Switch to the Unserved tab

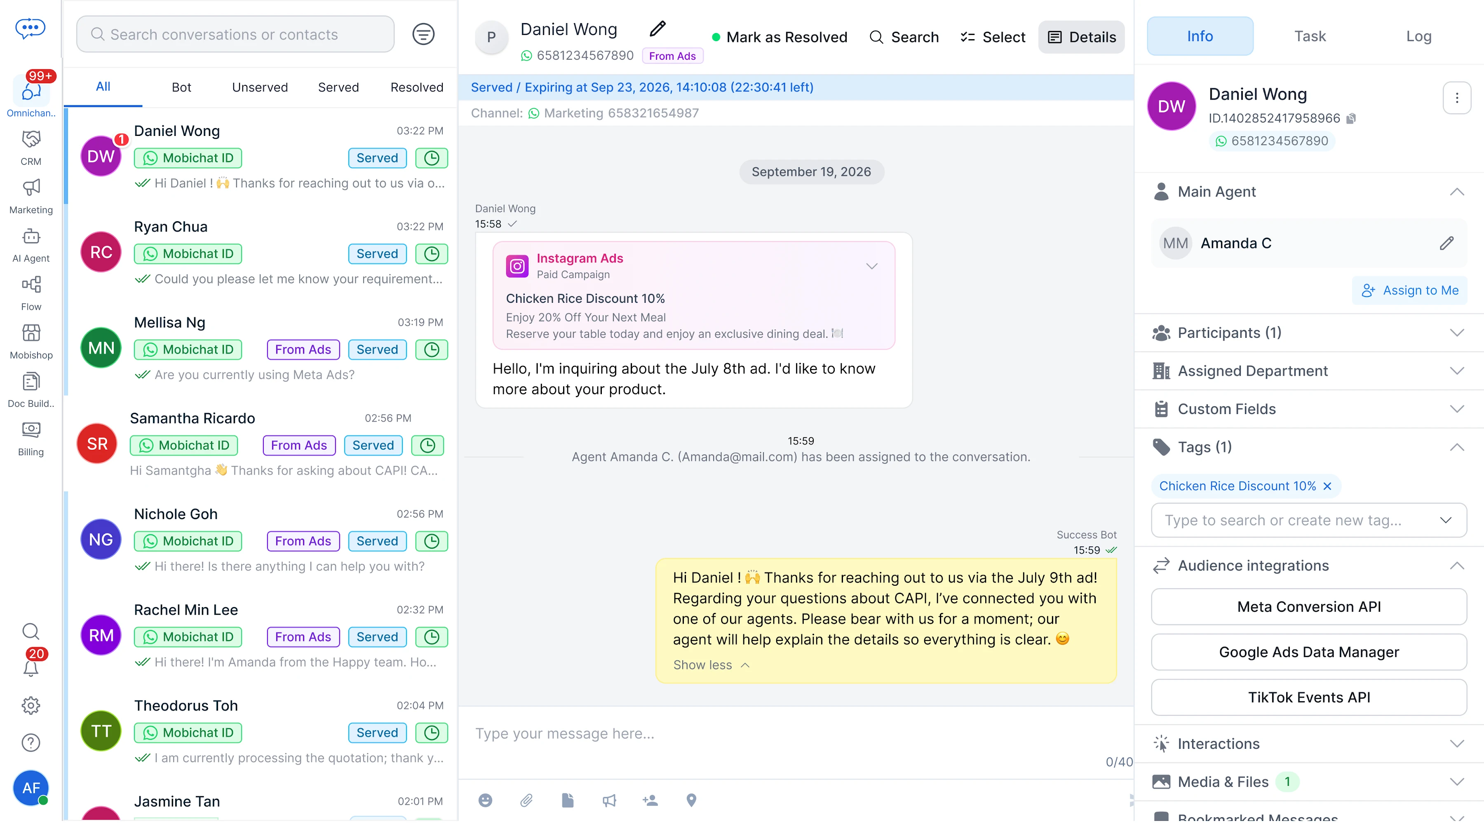point(260,87)
